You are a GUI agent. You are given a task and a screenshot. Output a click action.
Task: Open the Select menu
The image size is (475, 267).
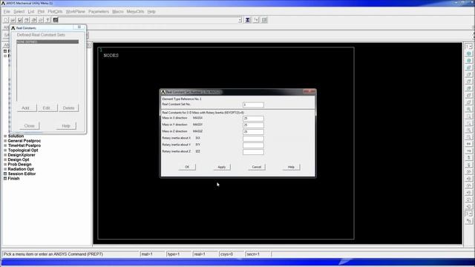click(x=19, y=12)
